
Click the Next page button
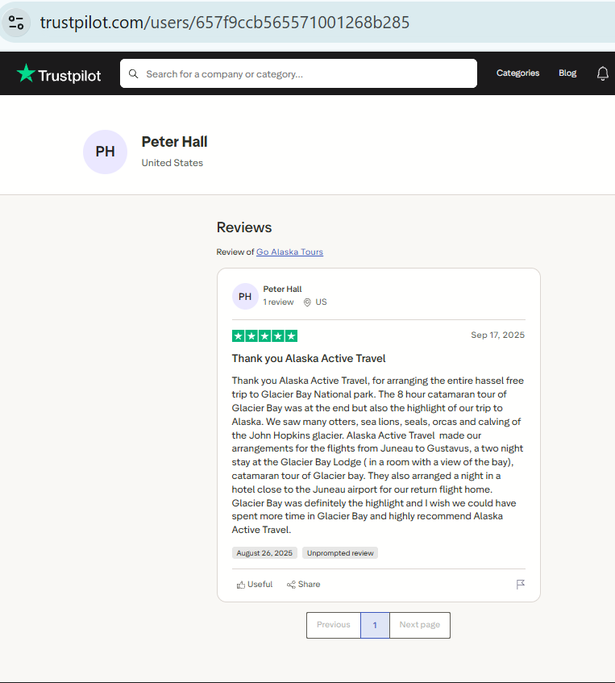(420, 625)
